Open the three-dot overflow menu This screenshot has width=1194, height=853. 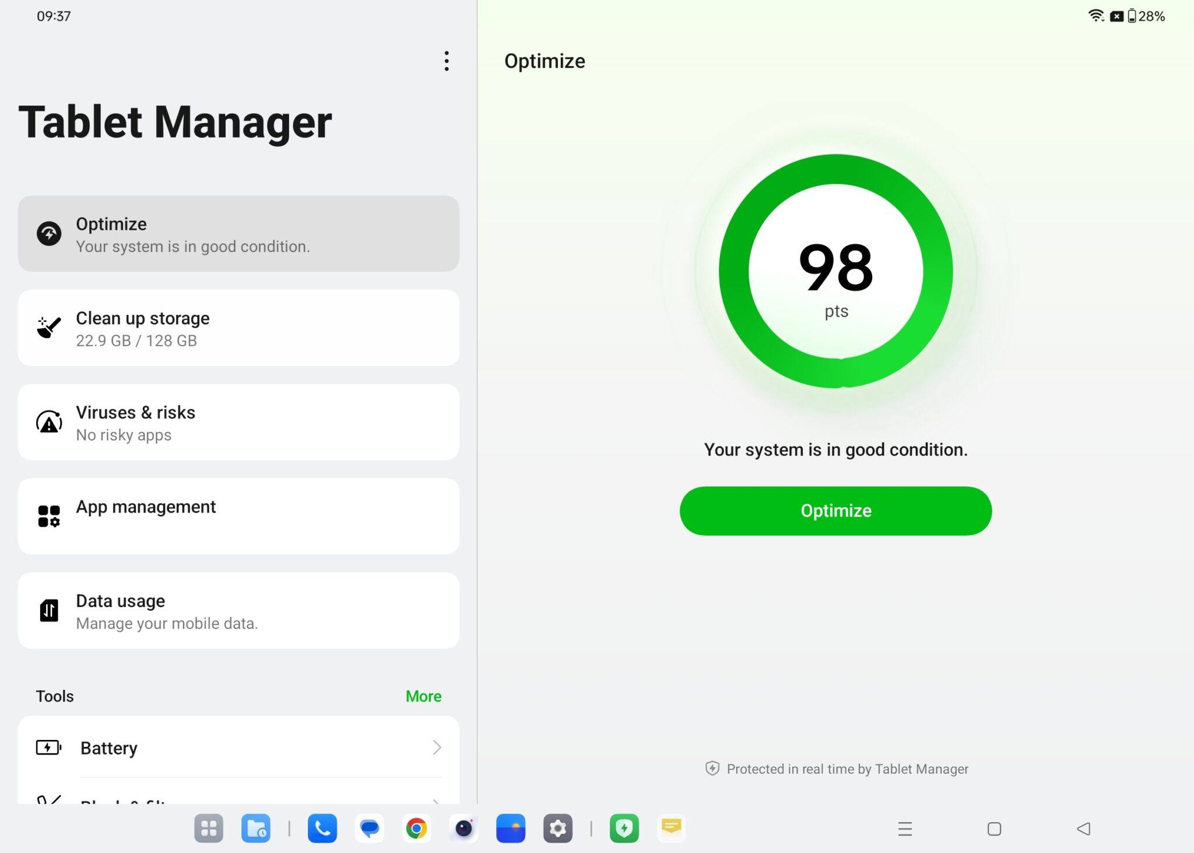point(447,61)
